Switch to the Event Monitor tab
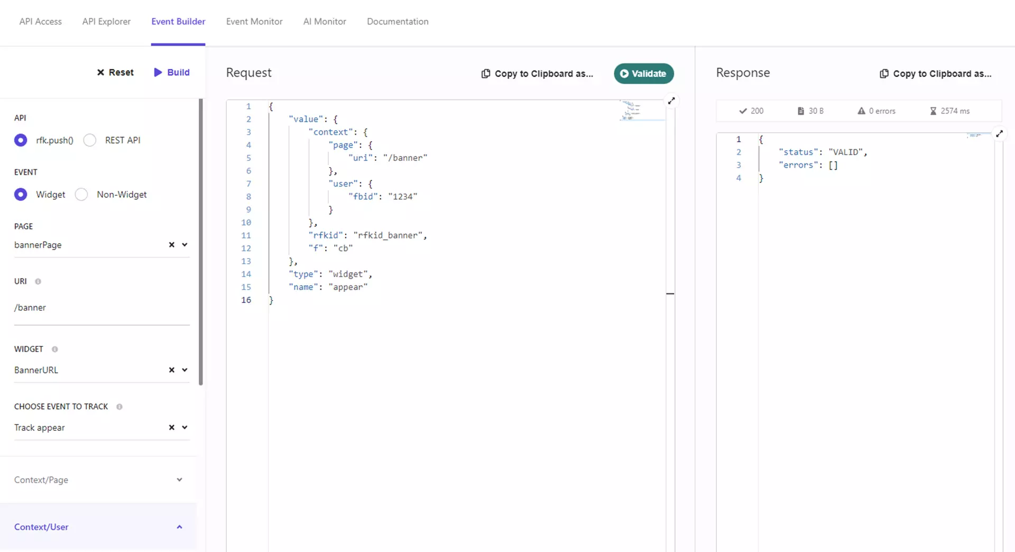1015x552 pixels. coord(254,21)
